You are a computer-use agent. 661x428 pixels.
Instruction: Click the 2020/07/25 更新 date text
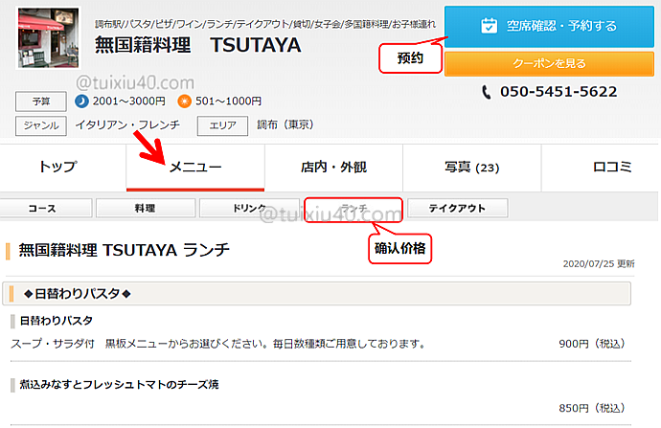pyautogui.click(x=599, y=263)
